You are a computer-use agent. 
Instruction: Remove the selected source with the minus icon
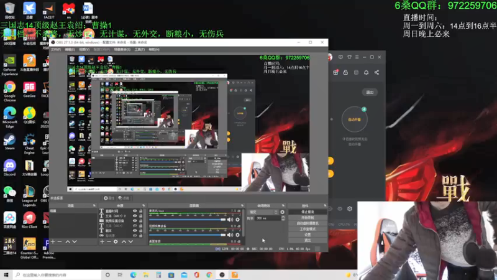pos(109,241)
